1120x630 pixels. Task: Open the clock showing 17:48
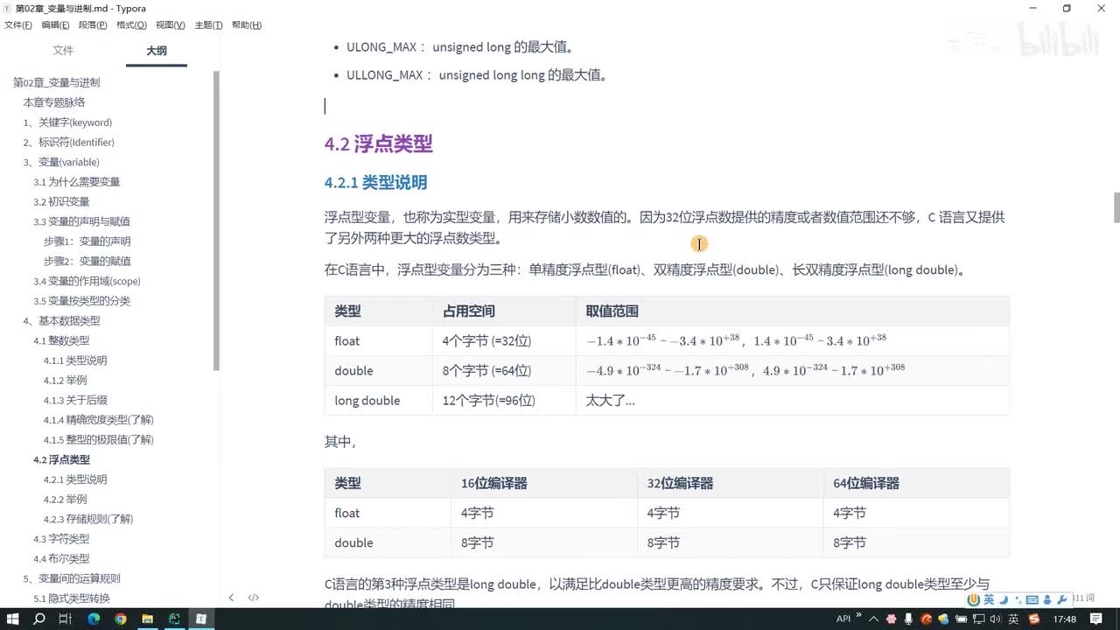(1065, 619)
